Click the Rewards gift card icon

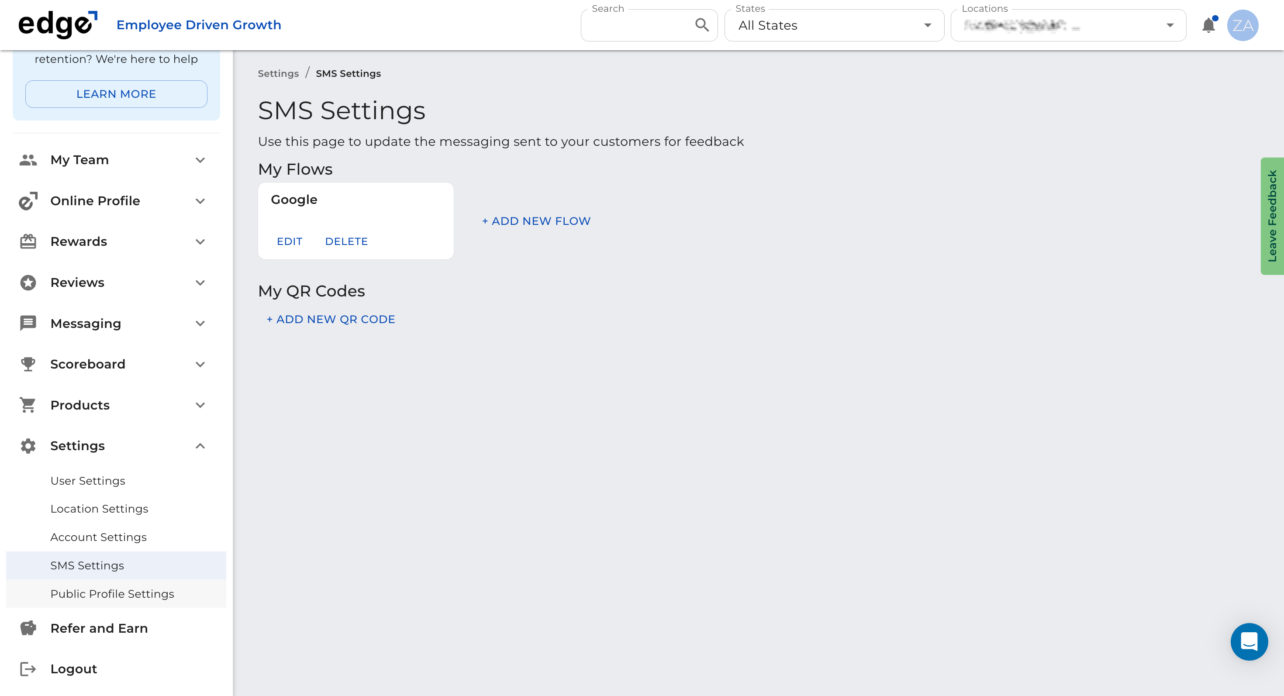[x=28, y=241]
